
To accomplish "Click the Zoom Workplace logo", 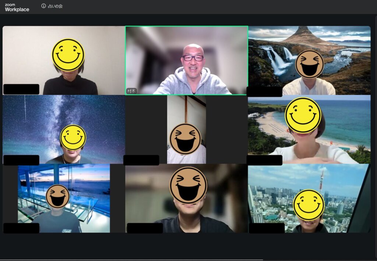I will [17, 8].
